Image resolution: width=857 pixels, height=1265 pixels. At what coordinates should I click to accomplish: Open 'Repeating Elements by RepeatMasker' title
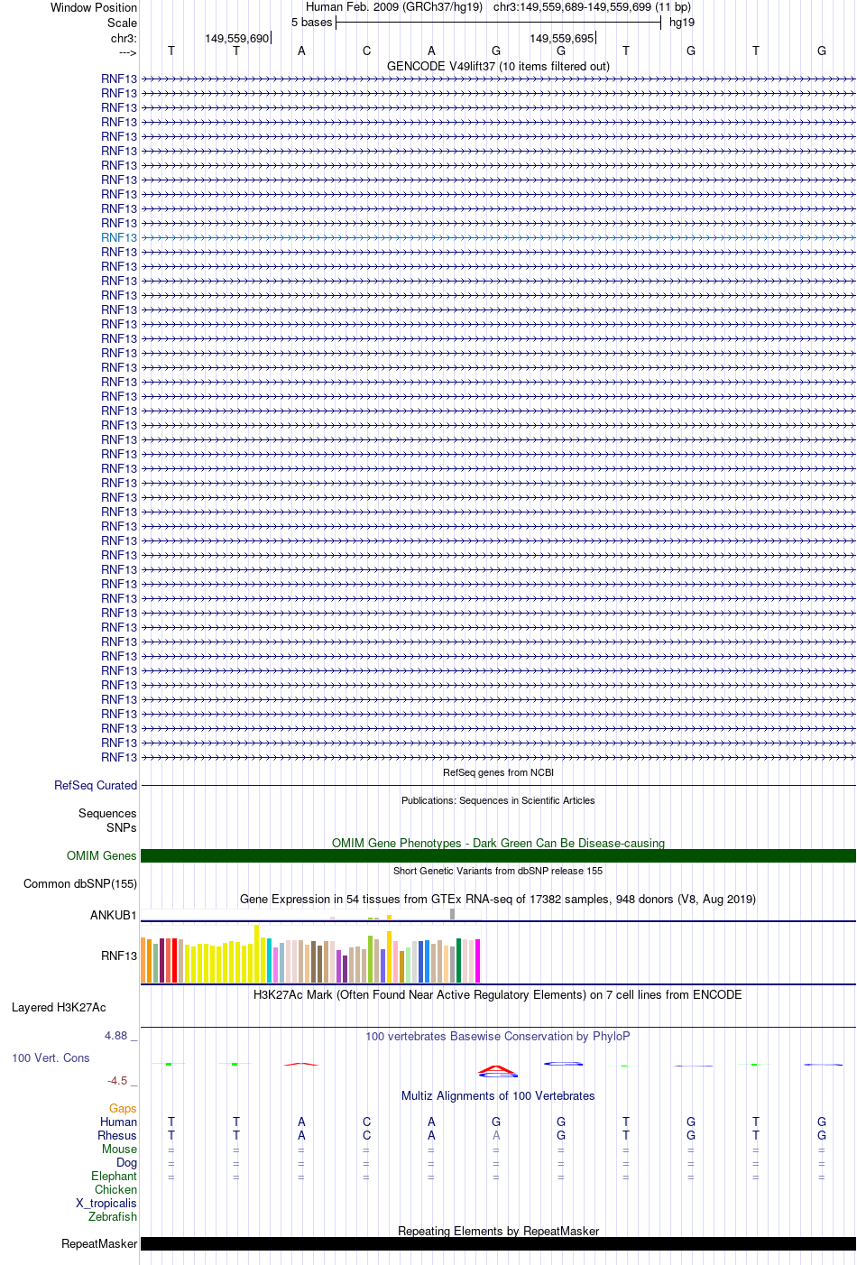[x=498, y=1231]
